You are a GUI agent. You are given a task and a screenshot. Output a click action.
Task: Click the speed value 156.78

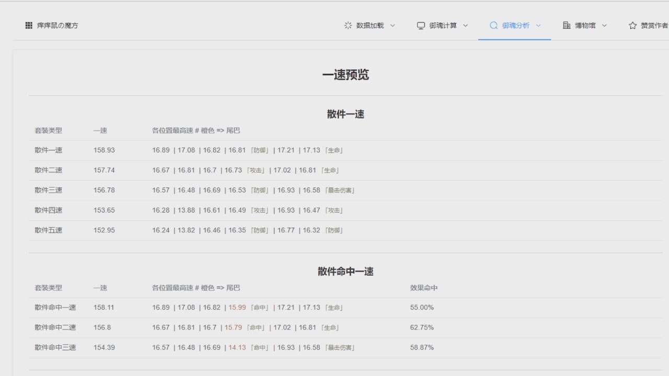104,190
